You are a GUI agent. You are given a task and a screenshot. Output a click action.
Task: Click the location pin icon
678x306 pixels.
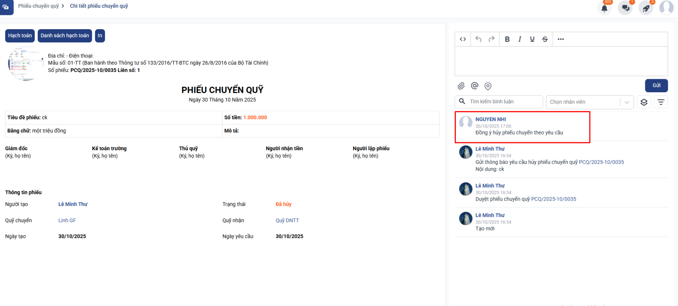coord(488,86)
